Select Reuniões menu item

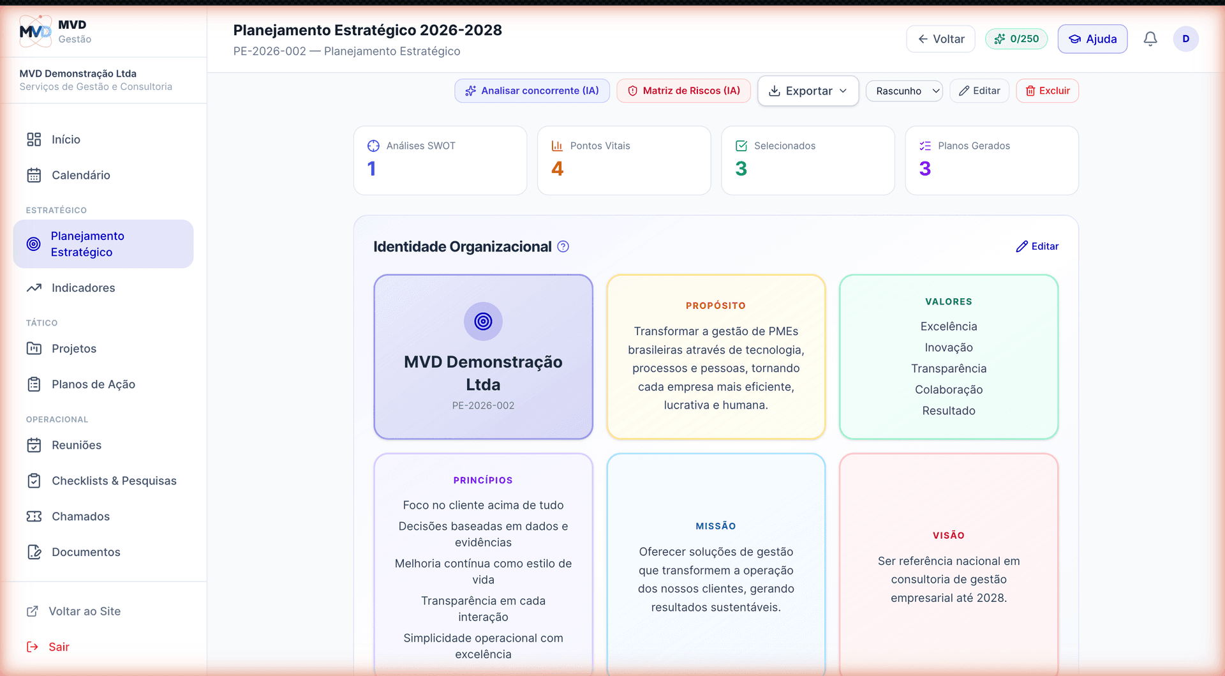(x=103, y=445)
